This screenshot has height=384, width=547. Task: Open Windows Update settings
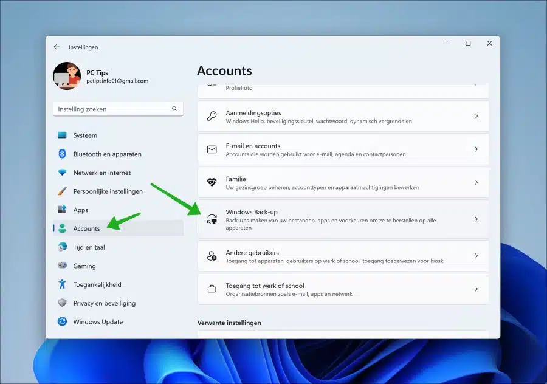[x=119, y=321]
